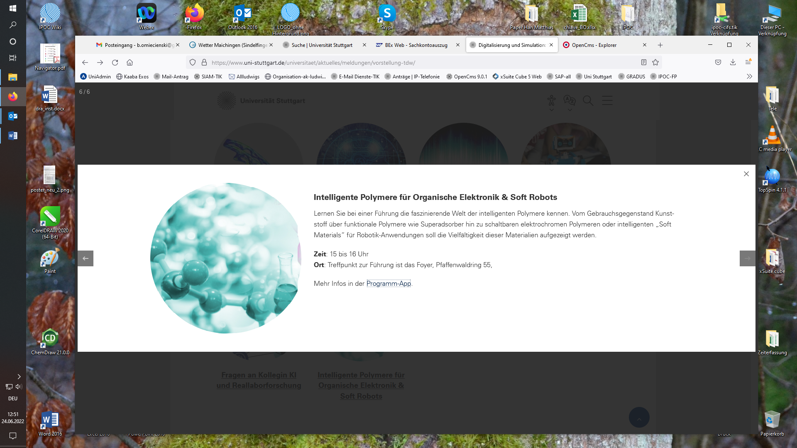797x448 pixels.
Task: Open SIAM-TIK bookmark
Action: 208,76
